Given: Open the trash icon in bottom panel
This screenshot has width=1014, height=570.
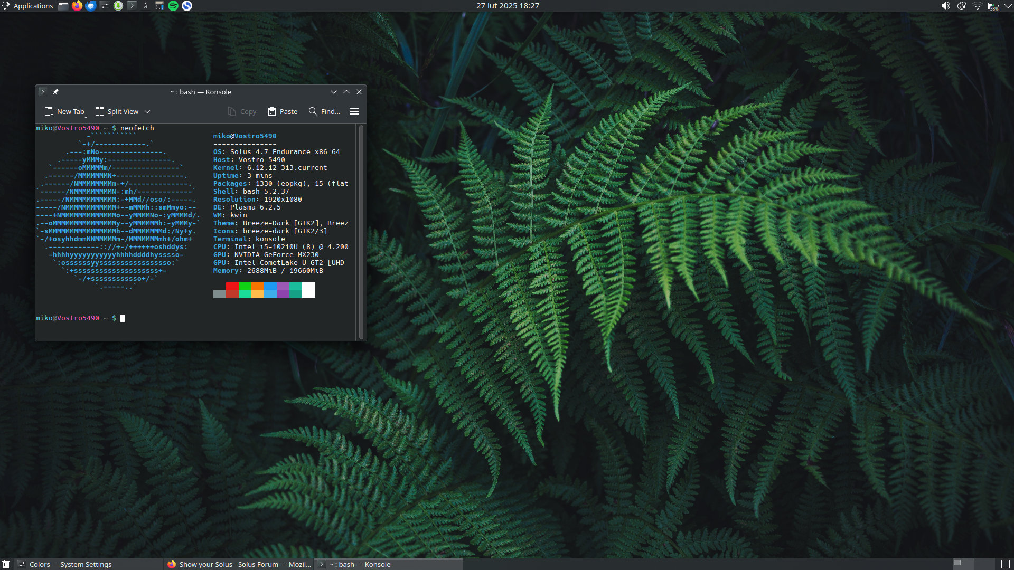Looking at the screenshot, I should coord(6,564).
